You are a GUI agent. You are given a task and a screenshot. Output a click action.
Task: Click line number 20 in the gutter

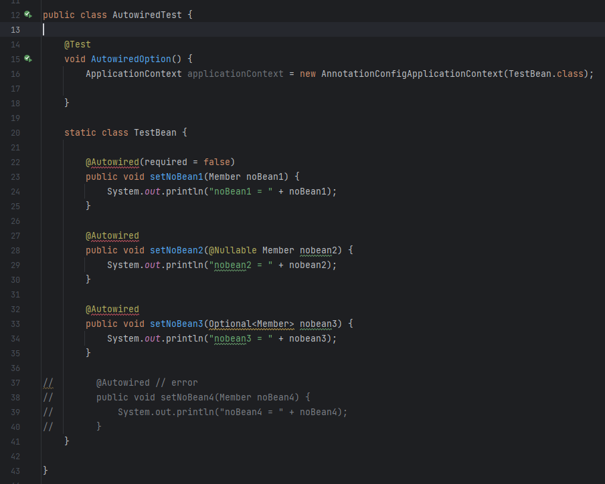[x=15, y=133]
